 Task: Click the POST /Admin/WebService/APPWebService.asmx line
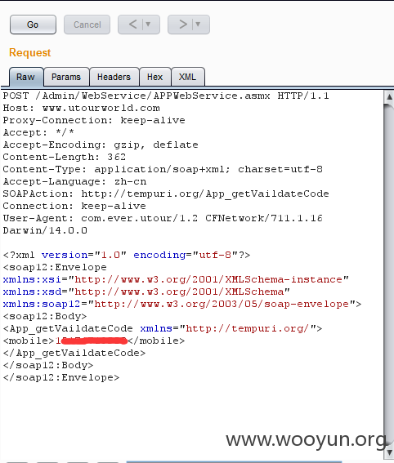(x=166, y=96)
